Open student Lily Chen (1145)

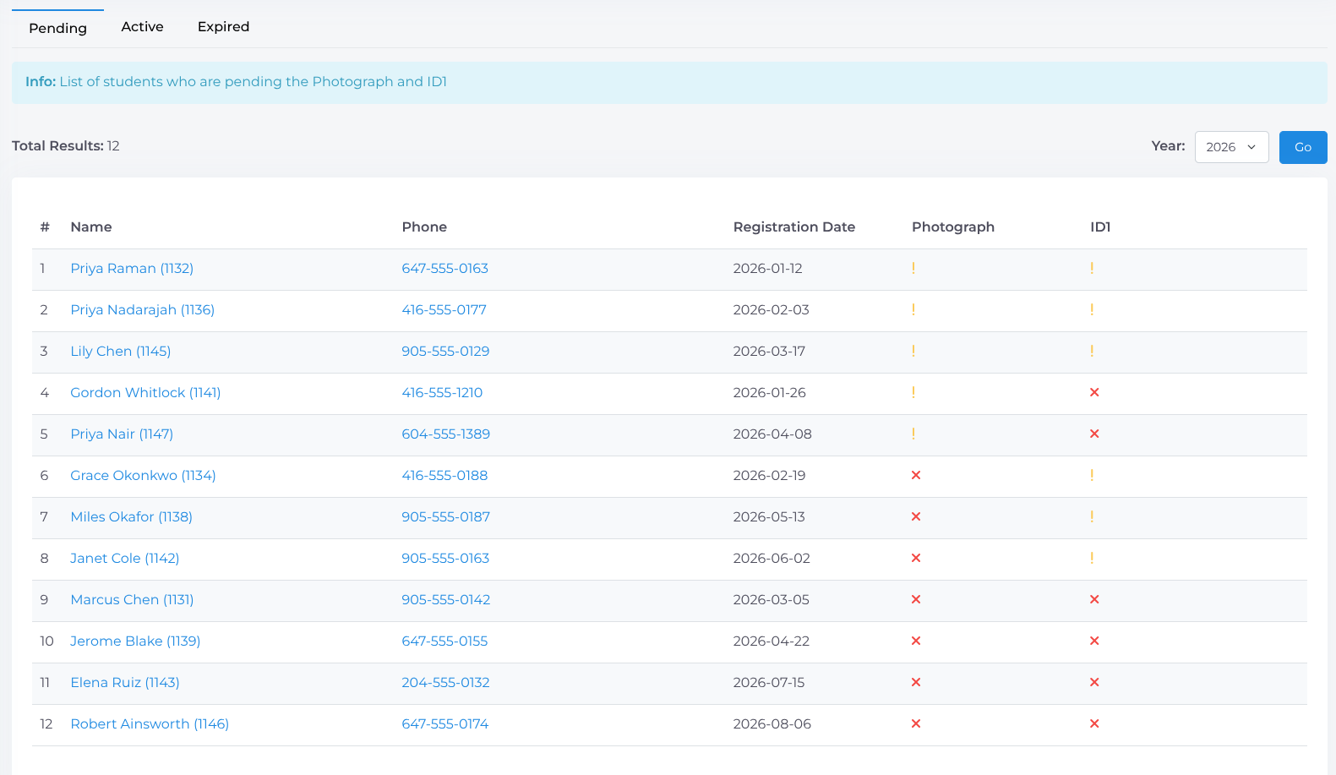tap(121, 351)
